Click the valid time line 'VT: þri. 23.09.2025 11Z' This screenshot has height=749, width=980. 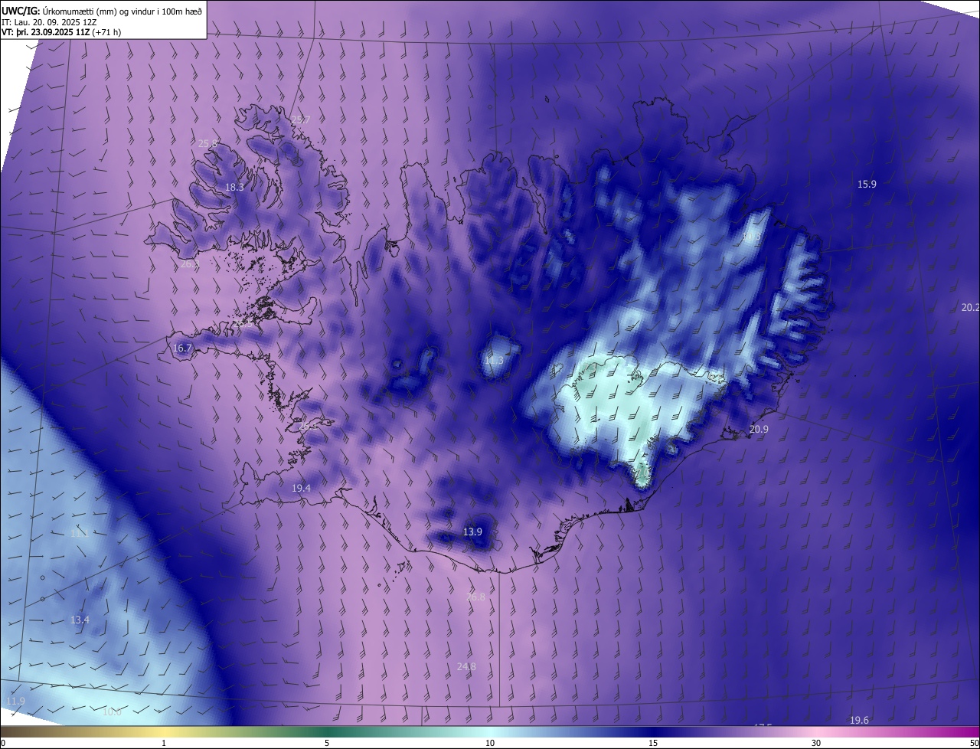45,32
